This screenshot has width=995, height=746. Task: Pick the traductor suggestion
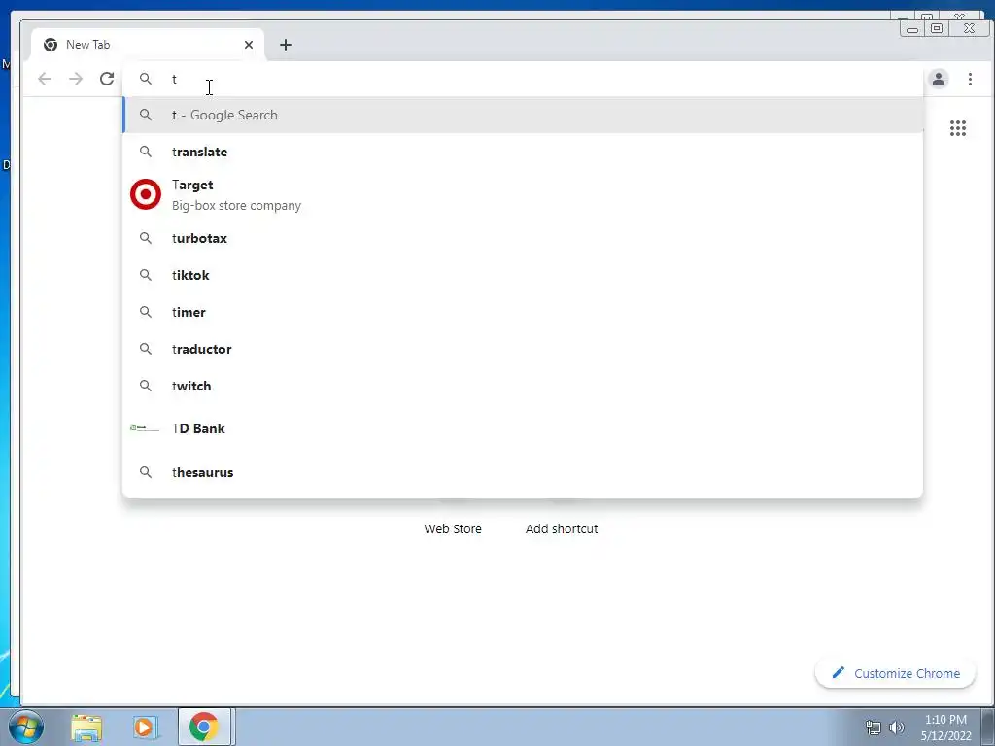click(x=523, y=349)
